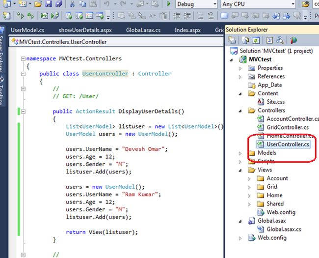
Task: Select the App_Data folder
Action: click(265, 85)
